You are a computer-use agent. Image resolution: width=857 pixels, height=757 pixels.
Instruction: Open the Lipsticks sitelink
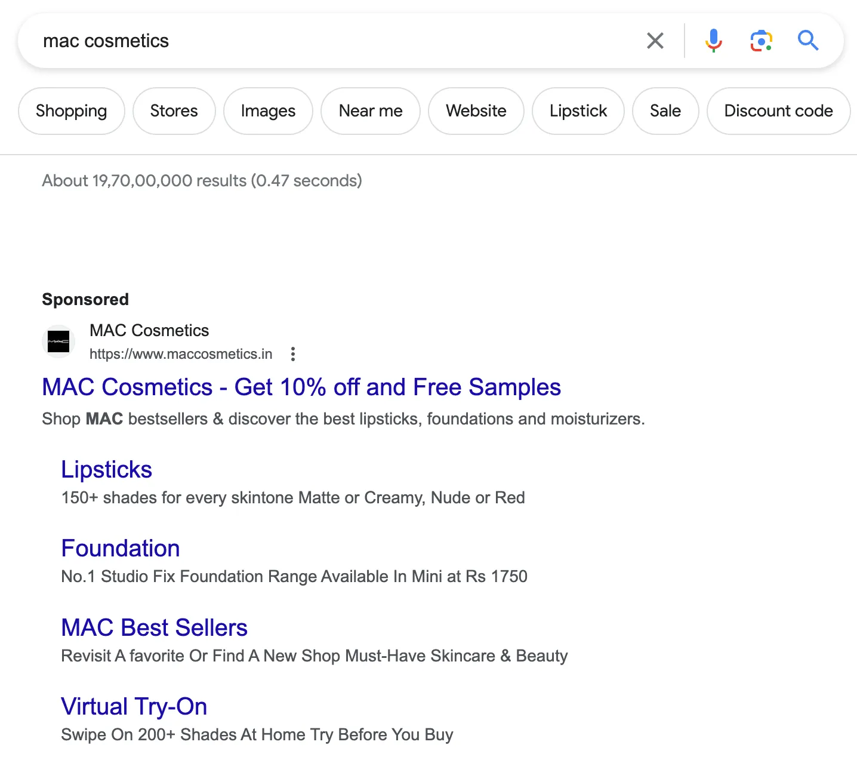(107, 470)
